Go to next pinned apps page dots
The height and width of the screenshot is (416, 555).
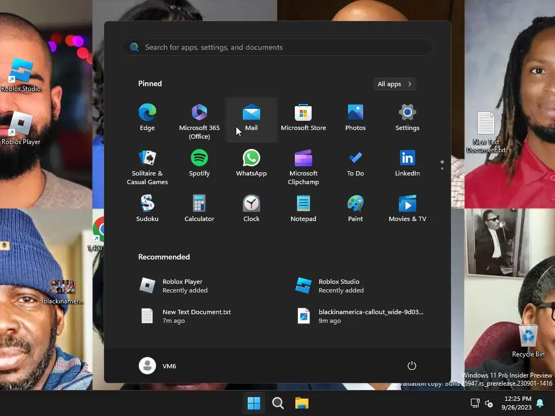[x=442, y=165]
